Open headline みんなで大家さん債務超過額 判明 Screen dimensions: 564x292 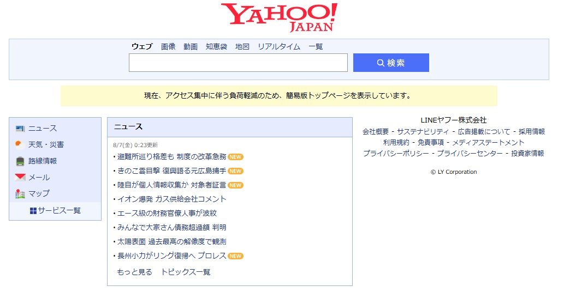[x=172, y=227]
